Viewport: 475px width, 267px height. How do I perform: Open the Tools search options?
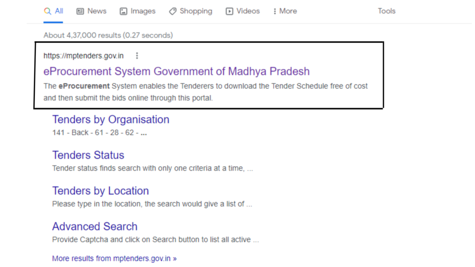click(x=386, y=11)
